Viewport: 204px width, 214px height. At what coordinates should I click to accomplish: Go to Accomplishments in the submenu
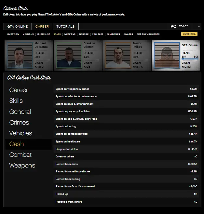coord(148,34)
